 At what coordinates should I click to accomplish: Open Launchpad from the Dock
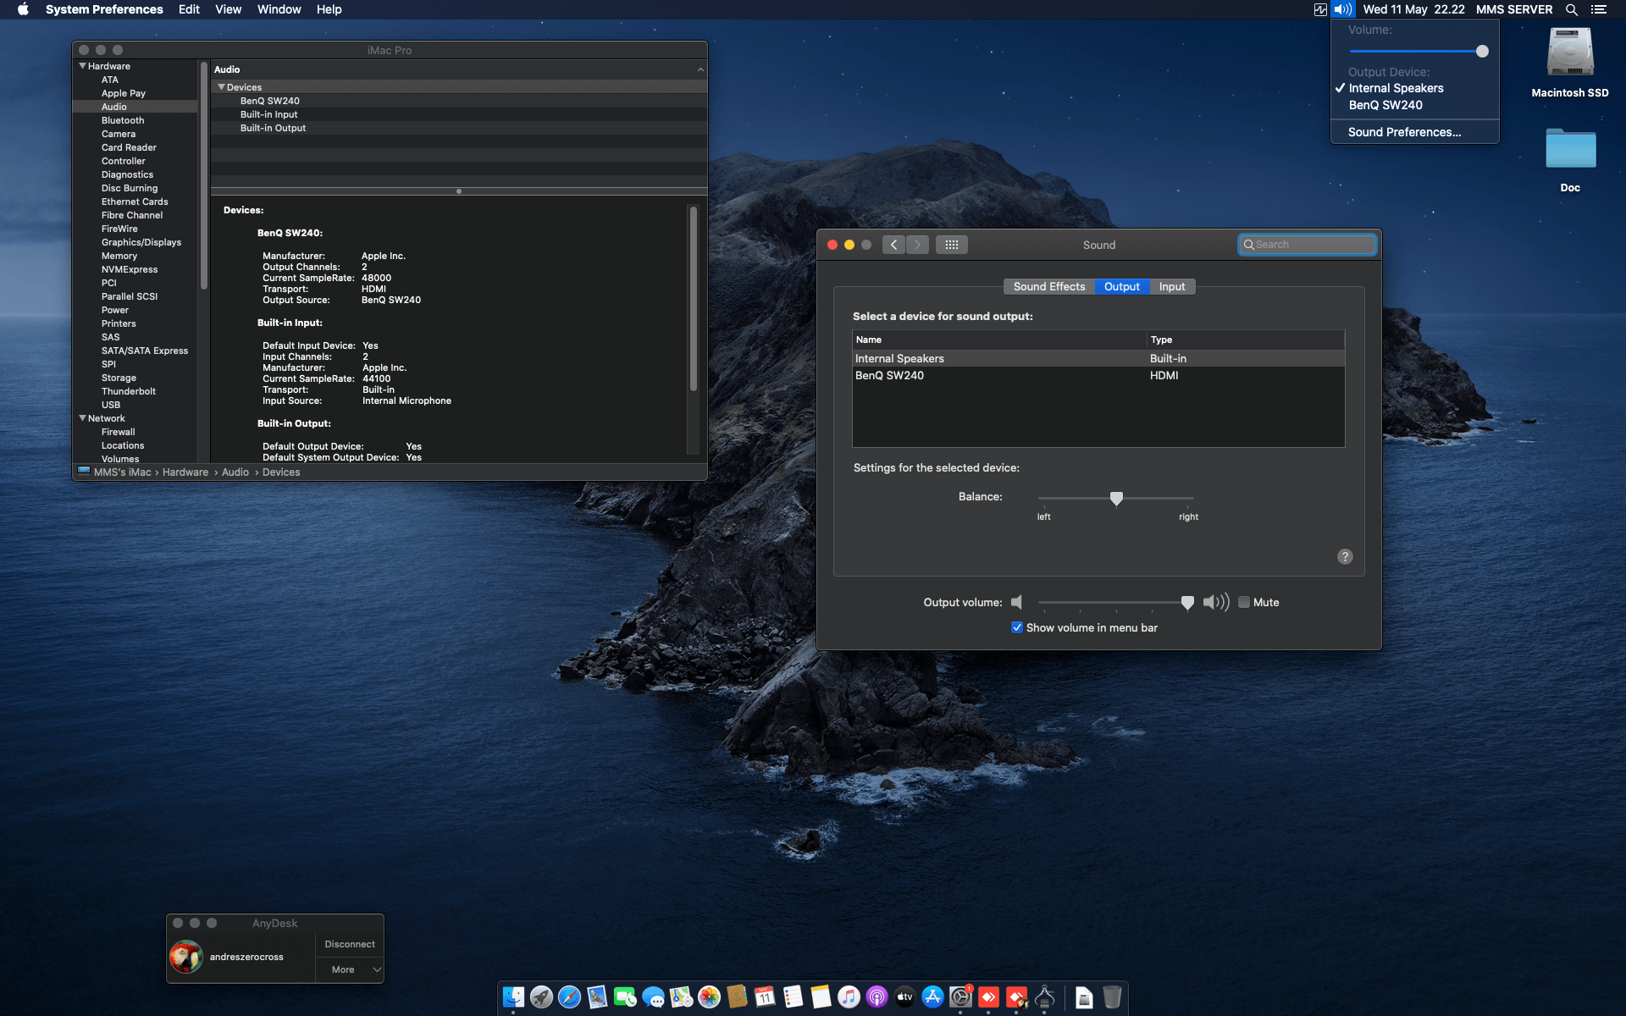tap(541, 997)
